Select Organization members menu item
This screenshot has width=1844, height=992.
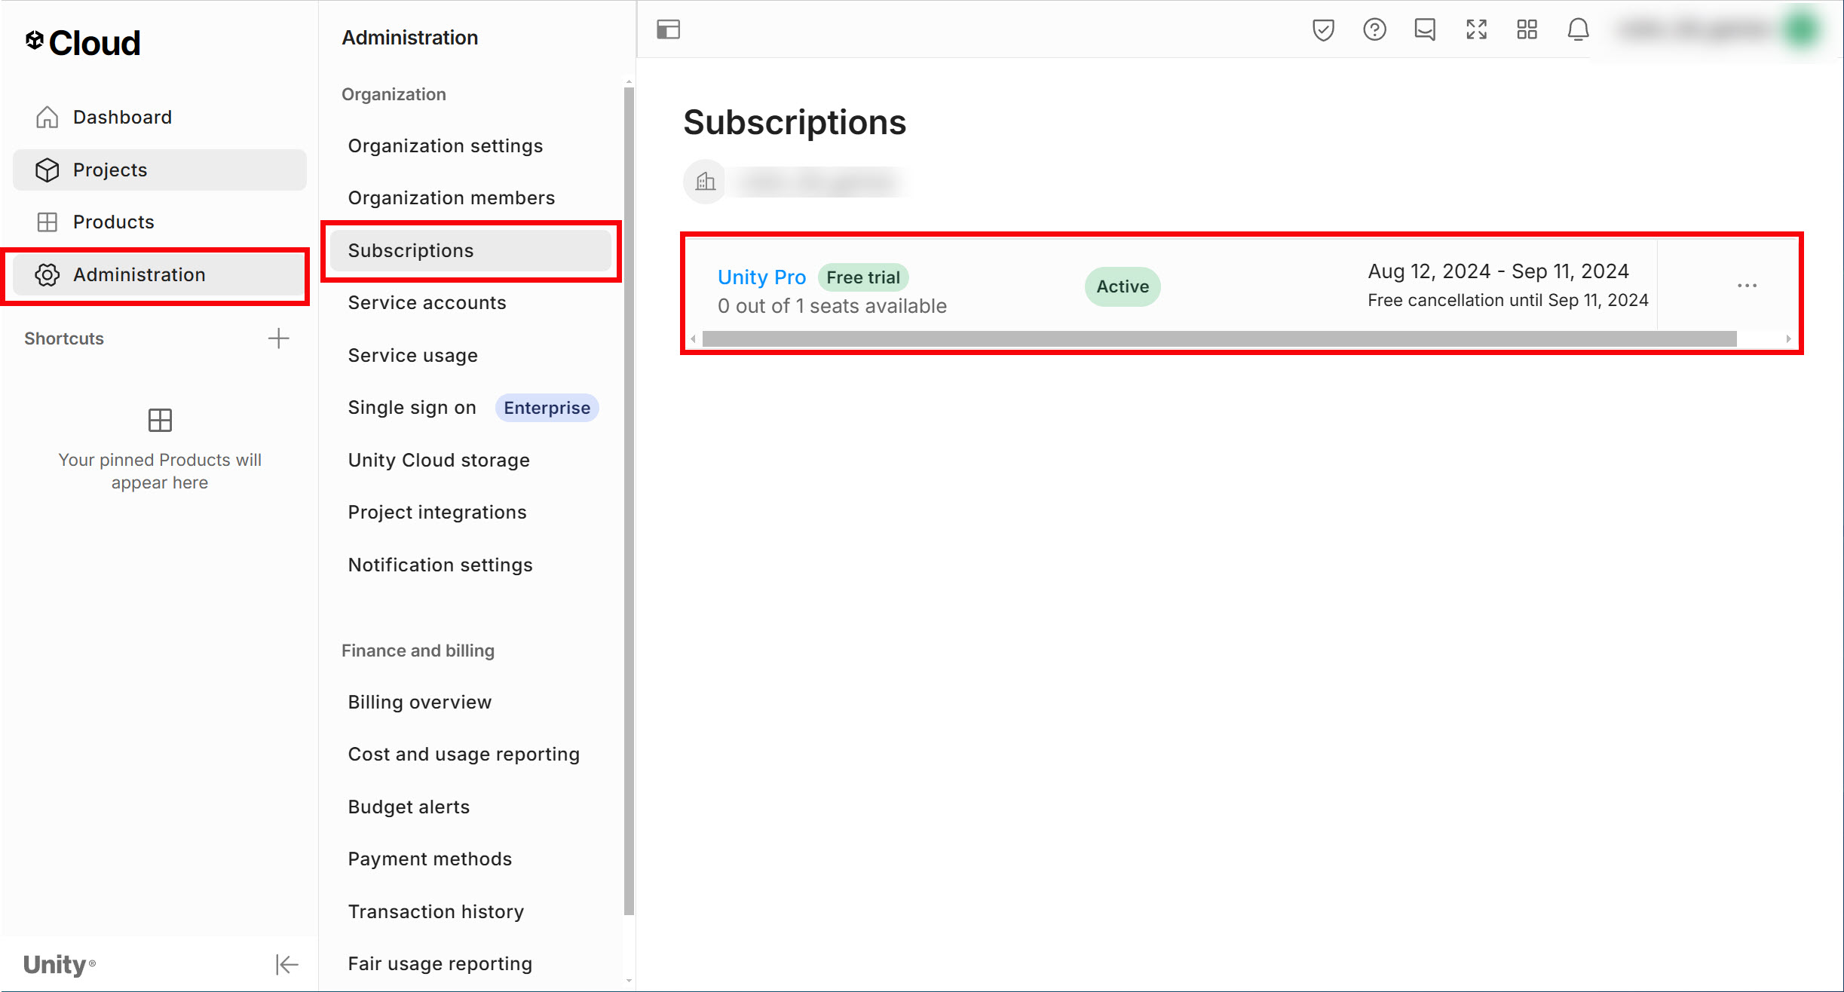(x=451, y=197)
